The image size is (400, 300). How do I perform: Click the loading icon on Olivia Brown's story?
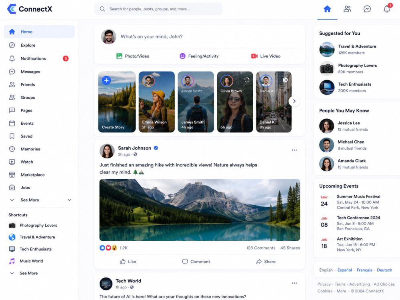coord(247,80)
